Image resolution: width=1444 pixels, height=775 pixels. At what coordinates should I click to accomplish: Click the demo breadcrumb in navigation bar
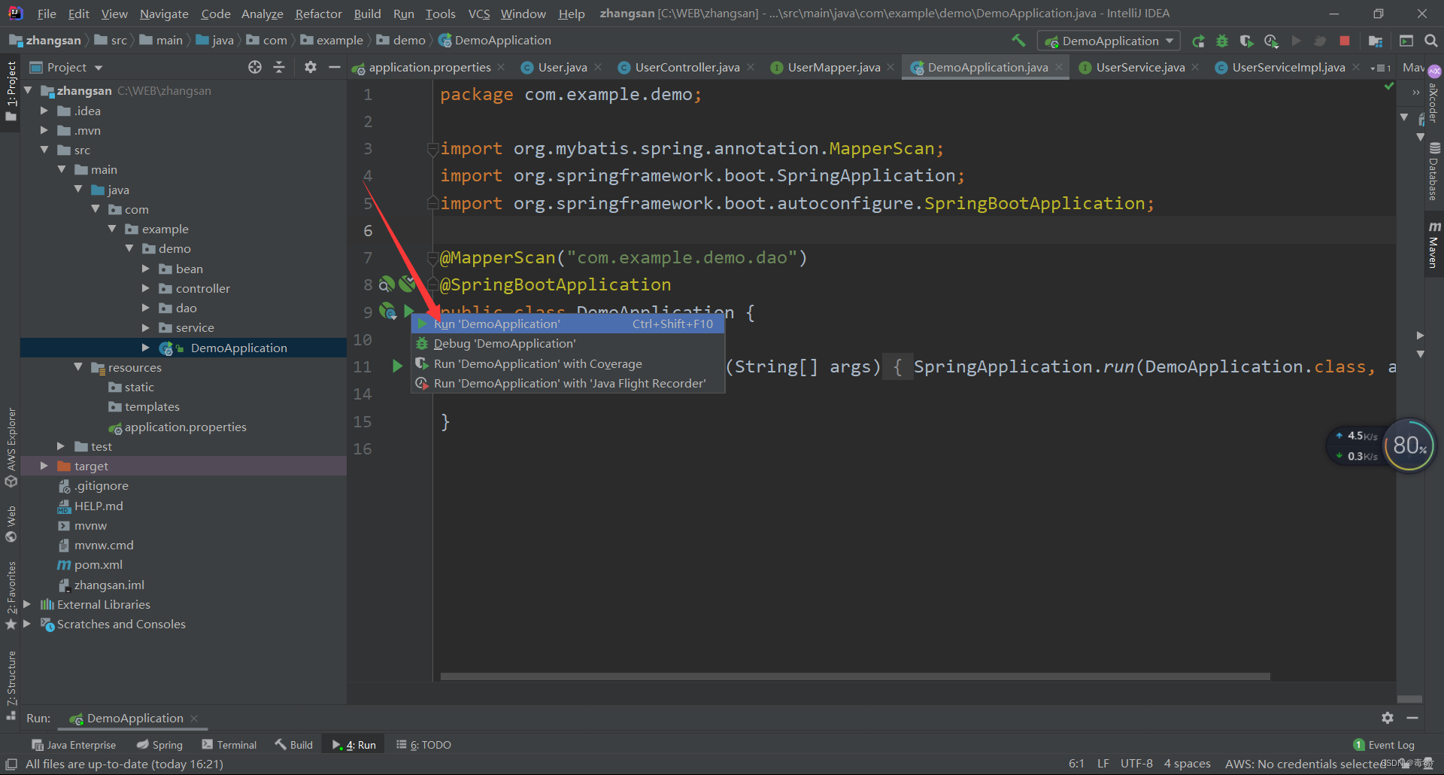click(x=408, y=40)
